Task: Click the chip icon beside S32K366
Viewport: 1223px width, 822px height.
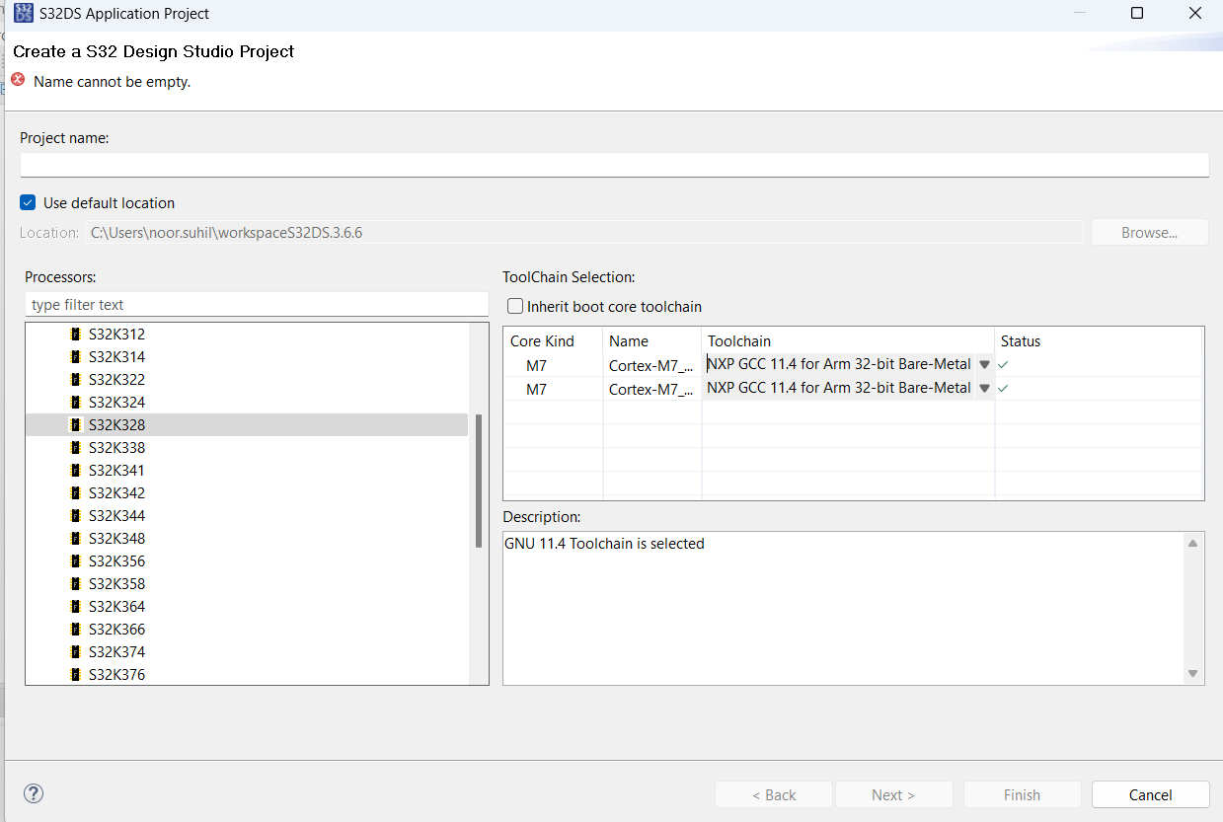Action: pos(75,630)
